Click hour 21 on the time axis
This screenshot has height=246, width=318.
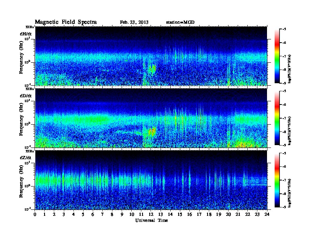point(238,214)
